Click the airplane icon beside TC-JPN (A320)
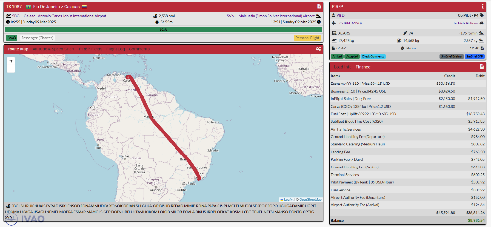Screen dimensions: 491x227 tap(334, 23)
